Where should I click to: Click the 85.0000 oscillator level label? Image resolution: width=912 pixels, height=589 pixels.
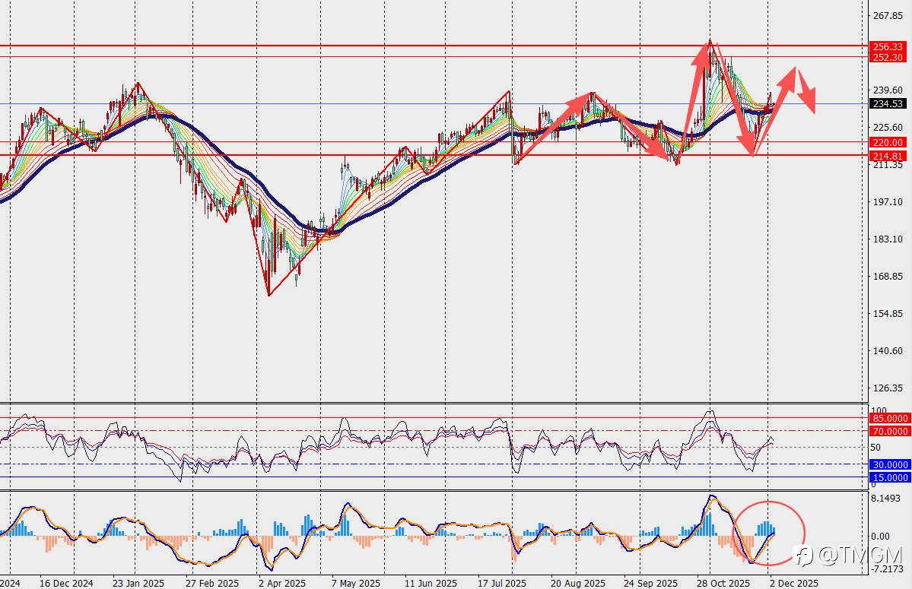point(889,418)
